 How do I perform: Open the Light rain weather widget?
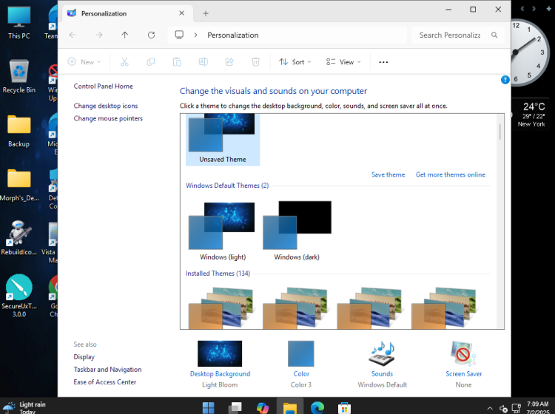point(24,407)
